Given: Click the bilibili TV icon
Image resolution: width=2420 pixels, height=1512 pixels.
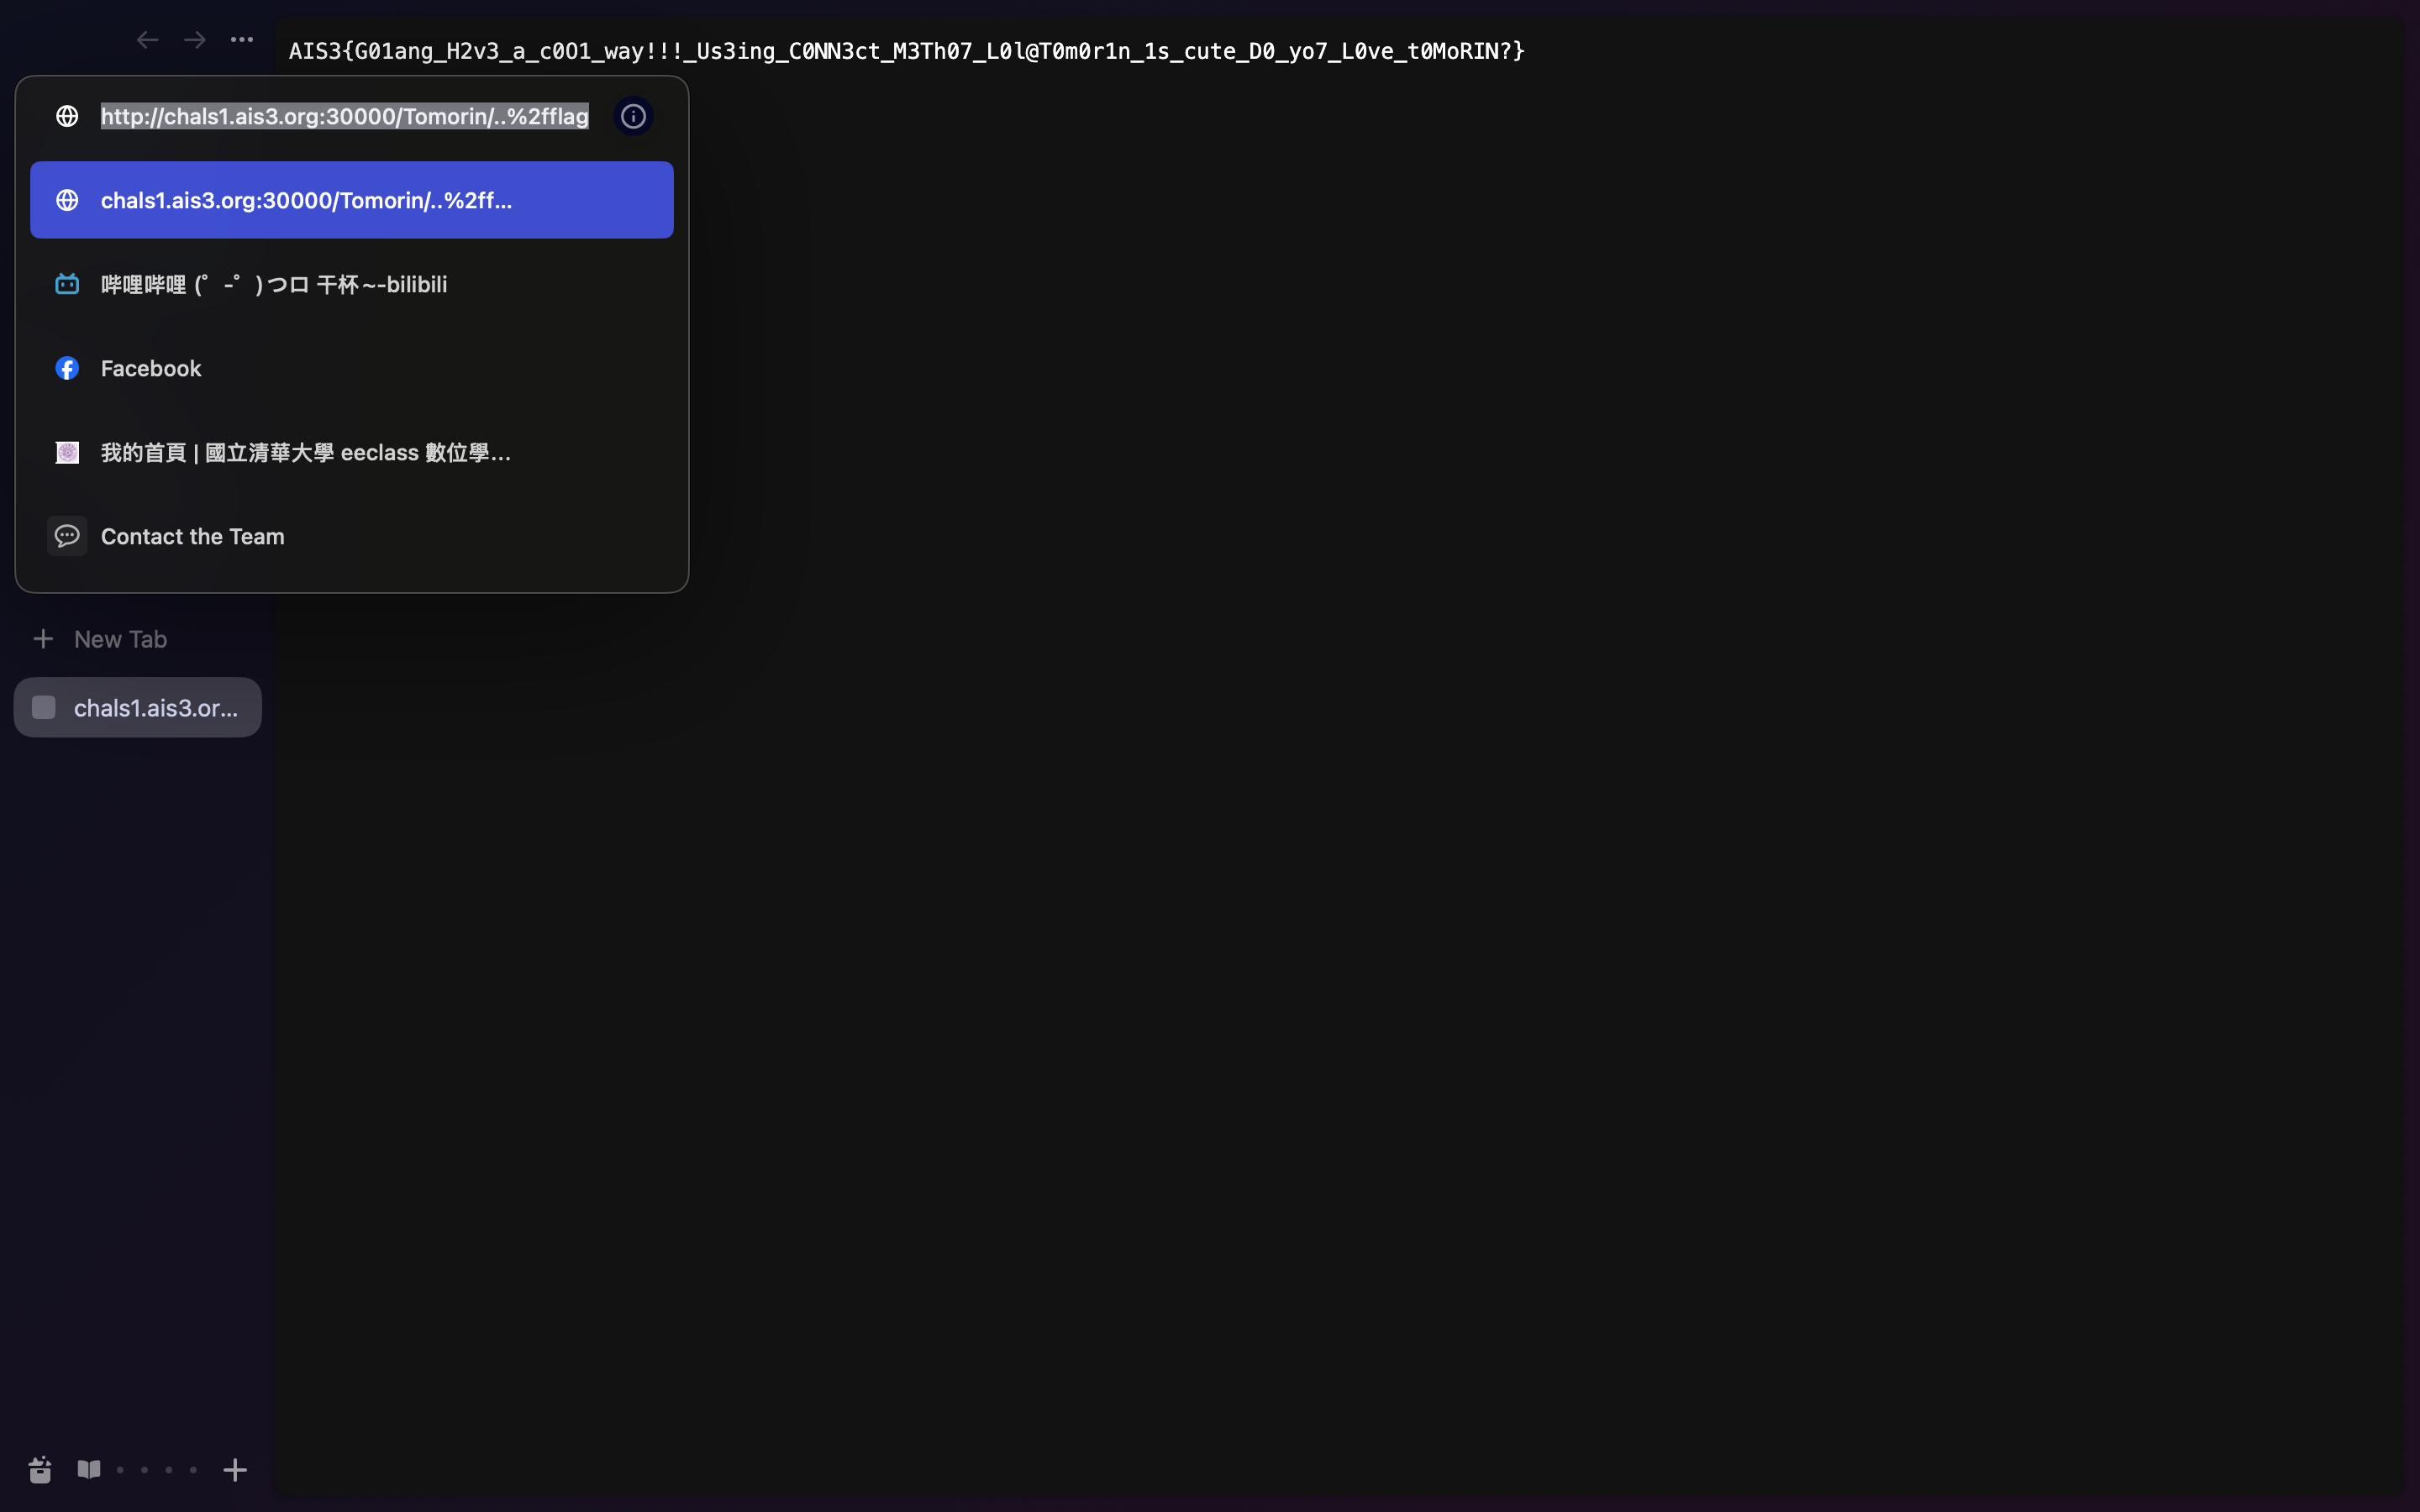Looking at the screenshot, I should pos(67,284).
